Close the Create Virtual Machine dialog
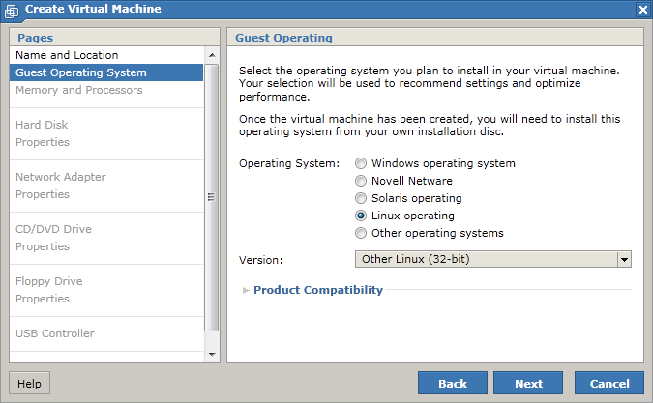 [643, 10]
